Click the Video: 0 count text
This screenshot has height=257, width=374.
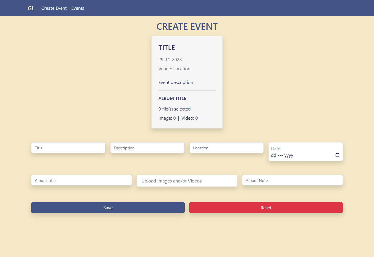190,118
